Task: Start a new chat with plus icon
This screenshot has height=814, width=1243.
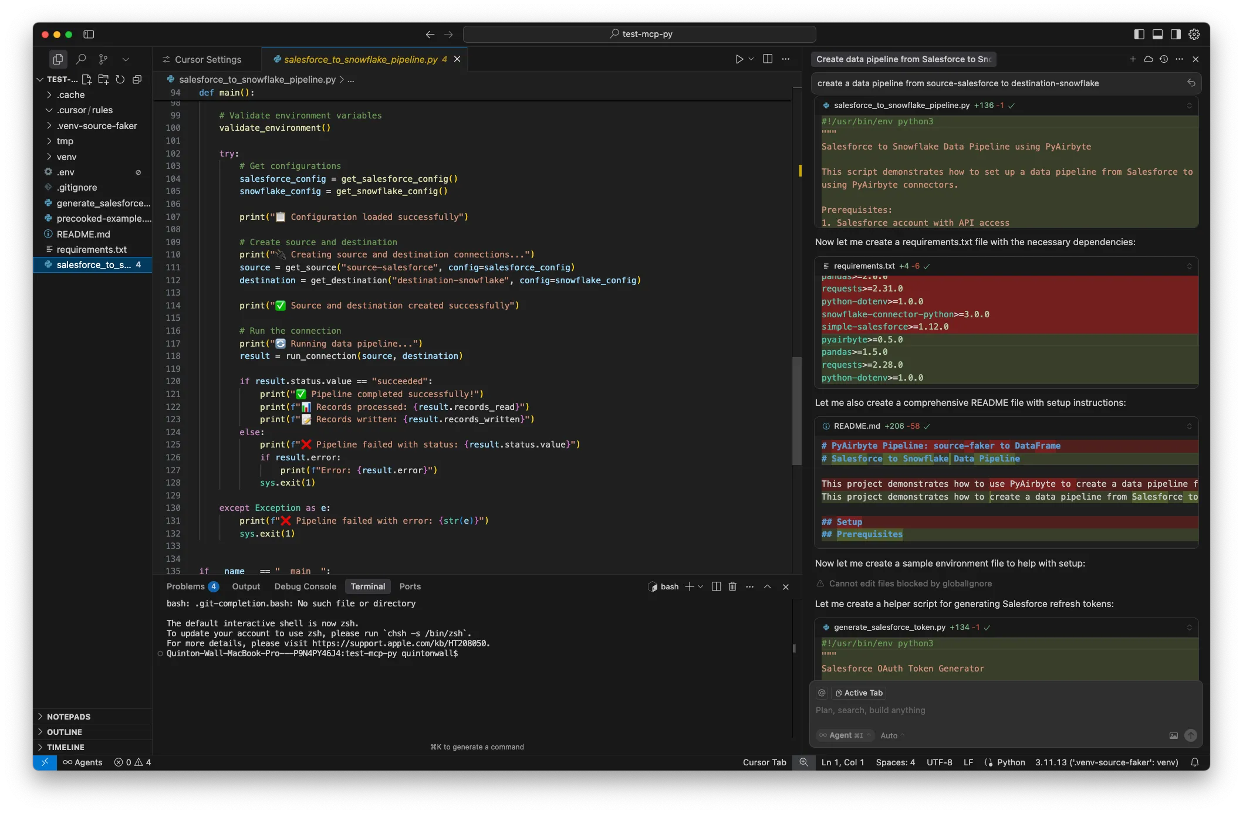Action: pos(1133,59)
